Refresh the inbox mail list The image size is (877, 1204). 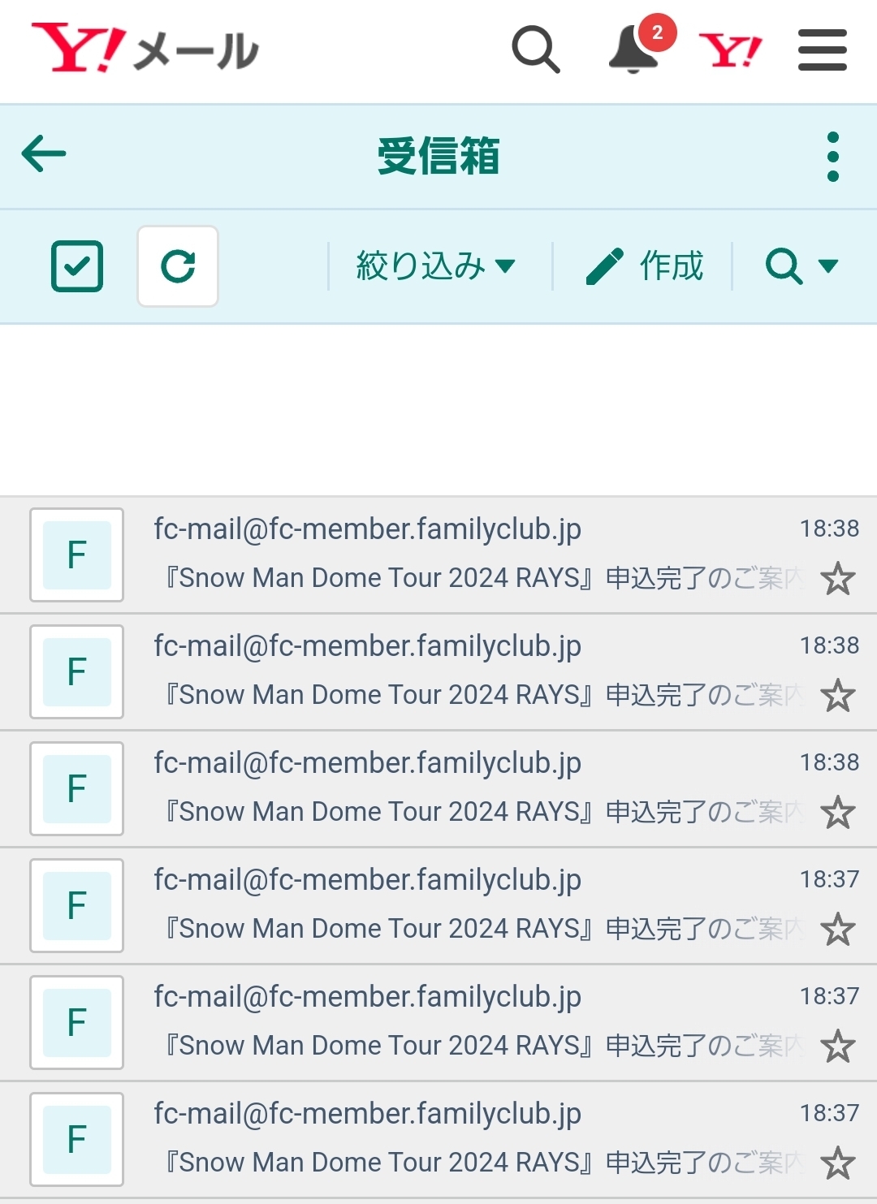click(178, 266)
